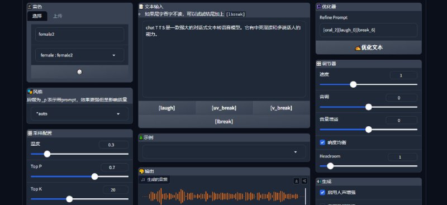Adjust the 音量增益 volume gain slider

click(369, 130)
